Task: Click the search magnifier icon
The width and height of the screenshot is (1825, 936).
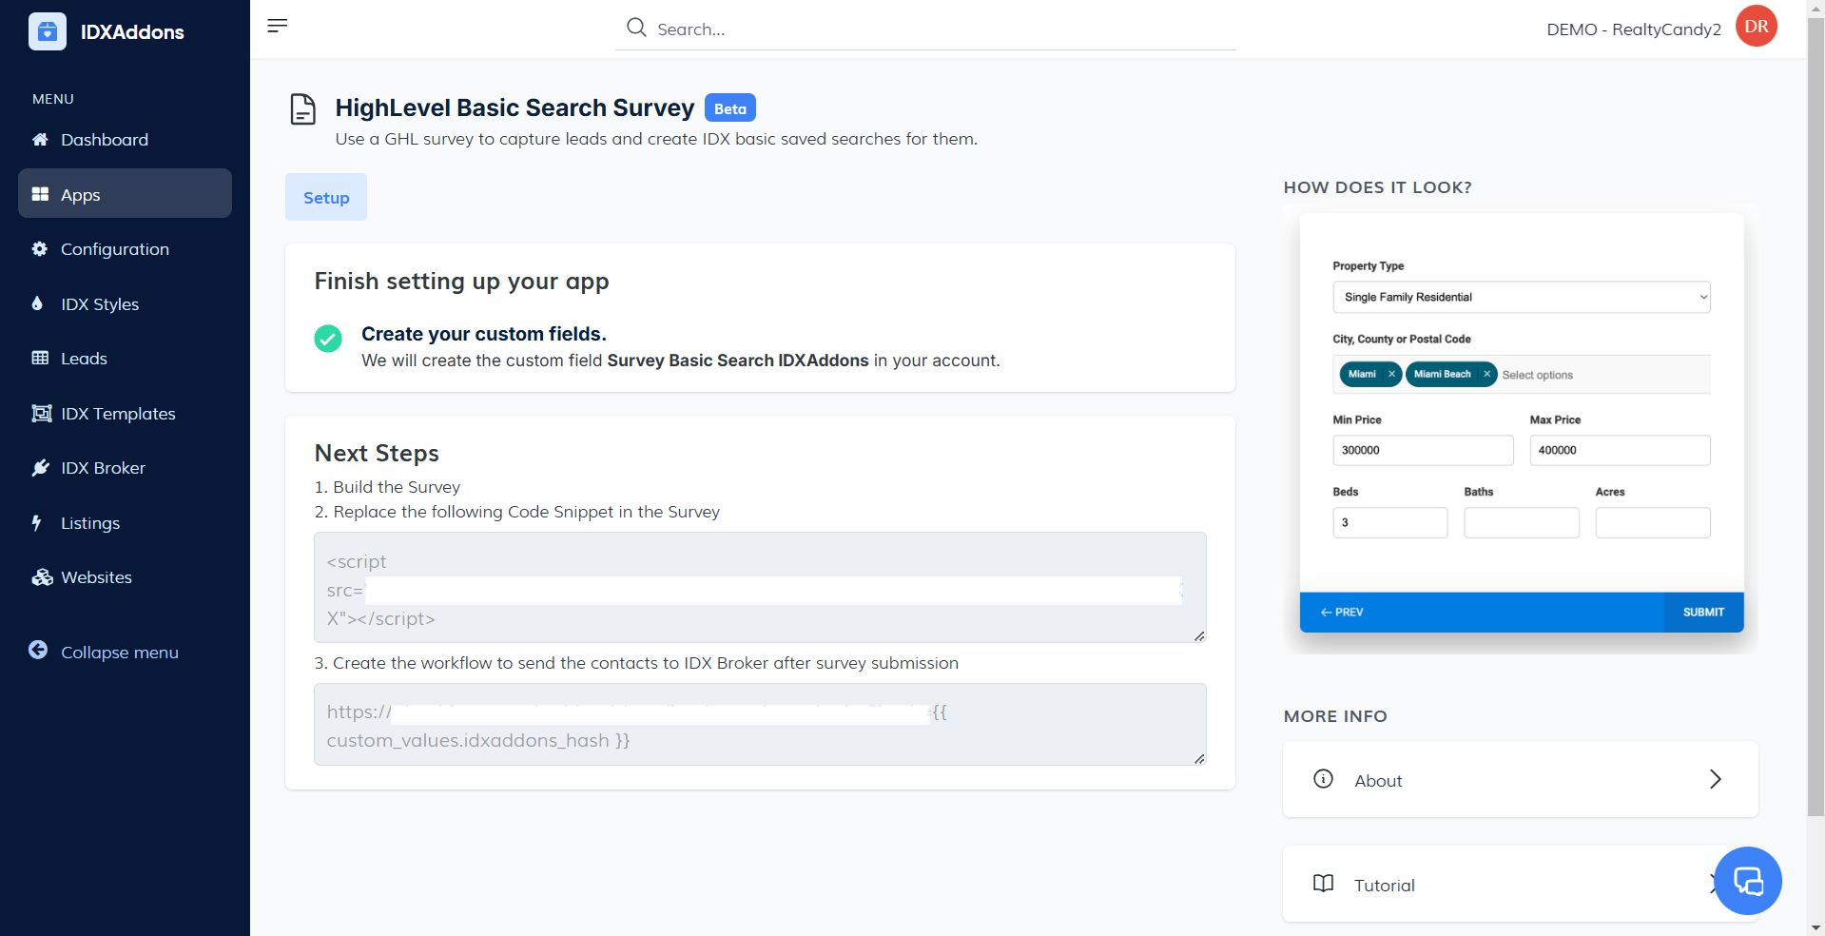Action: 636,28
